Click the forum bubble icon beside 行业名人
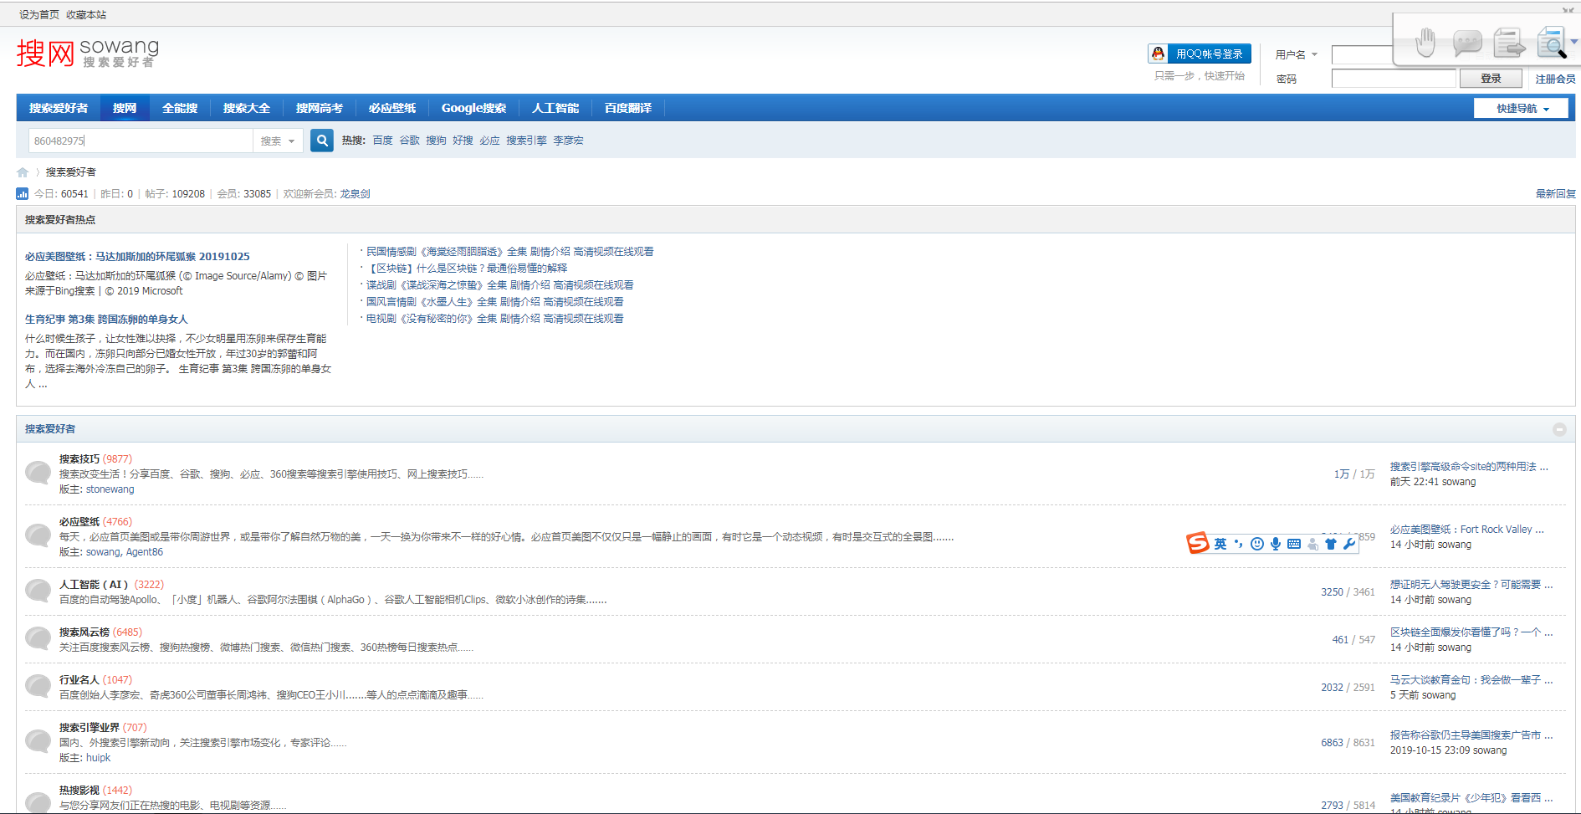 pyautogui.click(x=38, y=686)
